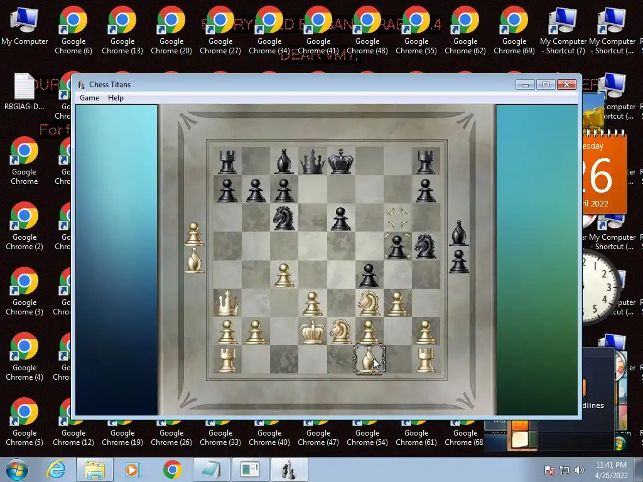Select the RBGIAG-D... text file icon
This screenshot has height=482, width=643.
point(24,92)
